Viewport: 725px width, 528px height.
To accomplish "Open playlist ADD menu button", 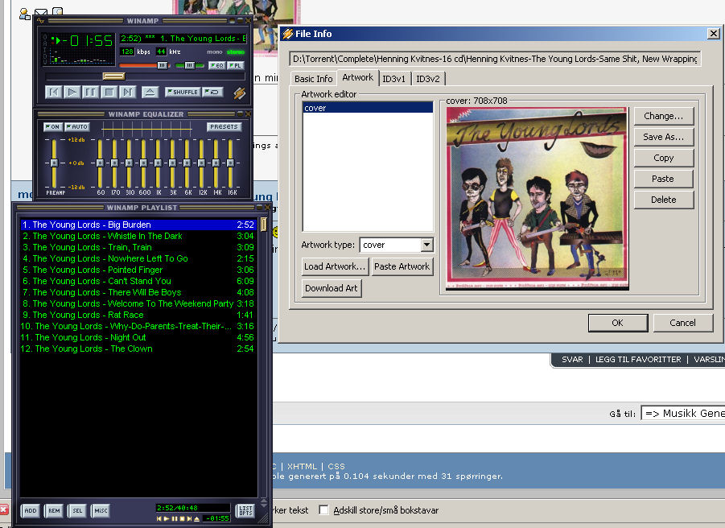I will (31, 511).
